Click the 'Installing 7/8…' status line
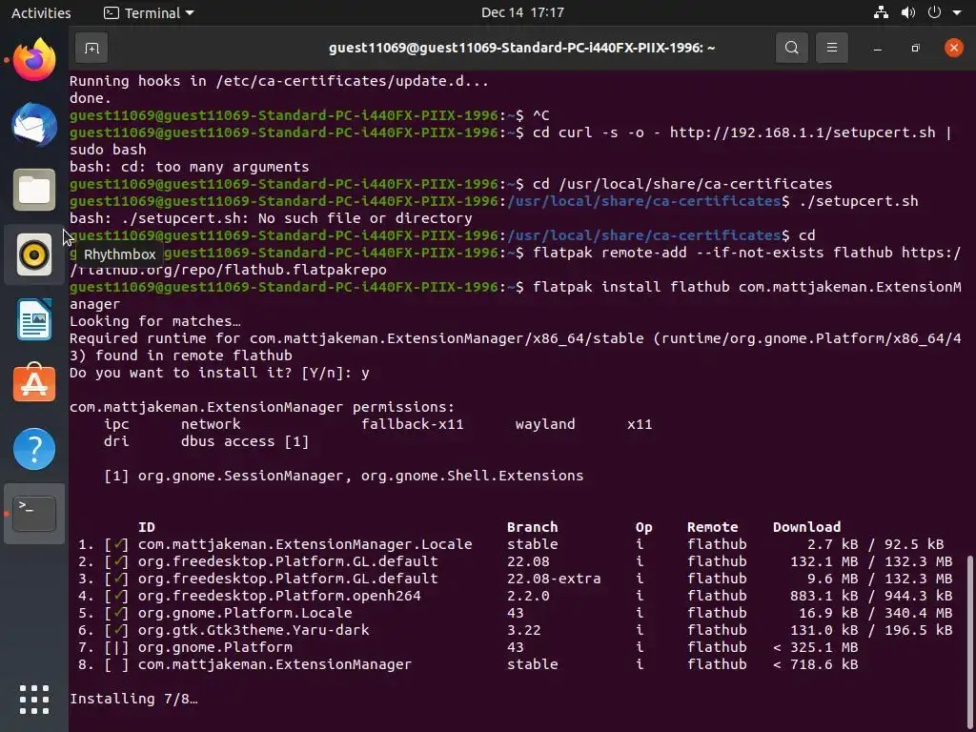The image size is (976, 732). click(x=133, y=699)
